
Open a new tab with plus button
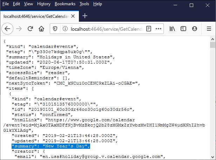(x=85, y=16)
